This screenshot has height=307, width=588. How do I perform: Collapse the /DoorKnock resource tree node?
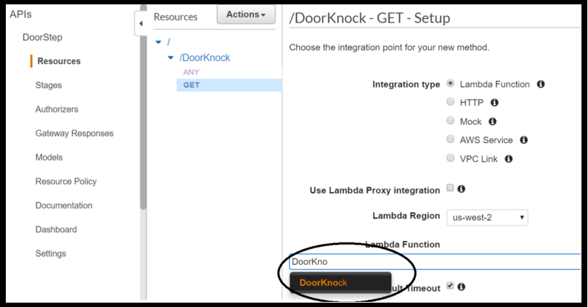[x=171, y=57]
